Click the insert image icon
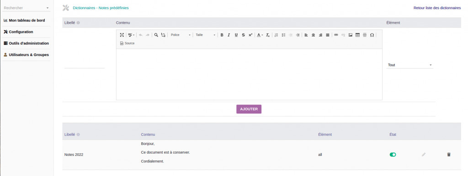The height and width of the screenshot is (176, 468). point(351,35)
